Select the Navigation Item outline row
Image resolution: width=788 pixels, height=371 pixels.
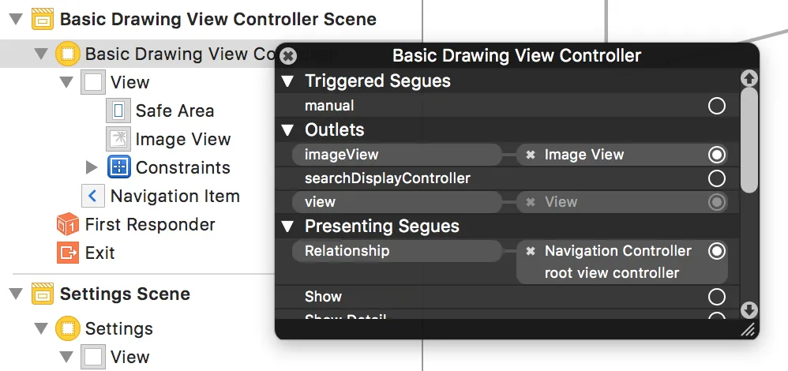(174, 196)
